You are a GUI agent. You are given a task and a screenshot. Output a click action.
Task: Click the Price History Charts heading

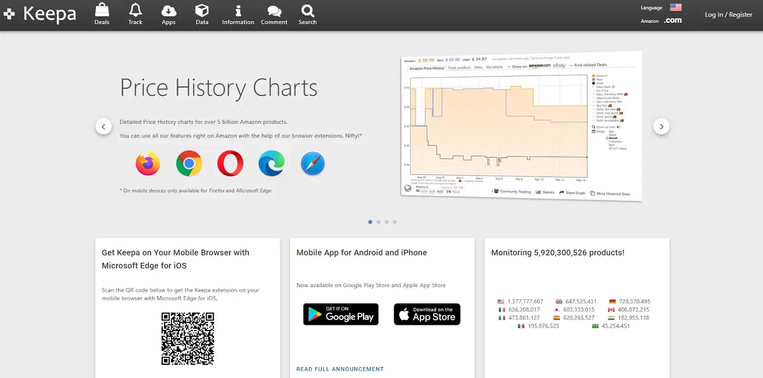pyautogui.click(x=218, y=88)
